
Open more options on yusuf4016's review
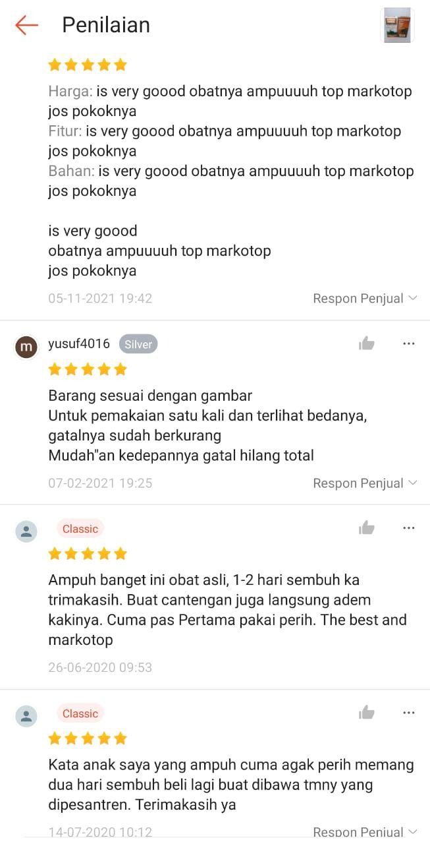(x=408, y=344)
